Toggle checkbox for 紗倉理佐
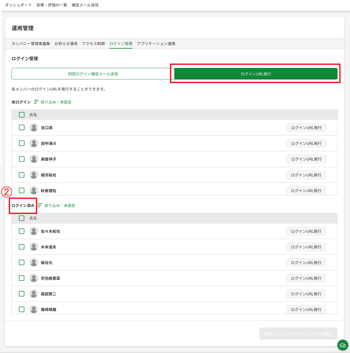This screenshot has height=353, width=350. (22, 191)
